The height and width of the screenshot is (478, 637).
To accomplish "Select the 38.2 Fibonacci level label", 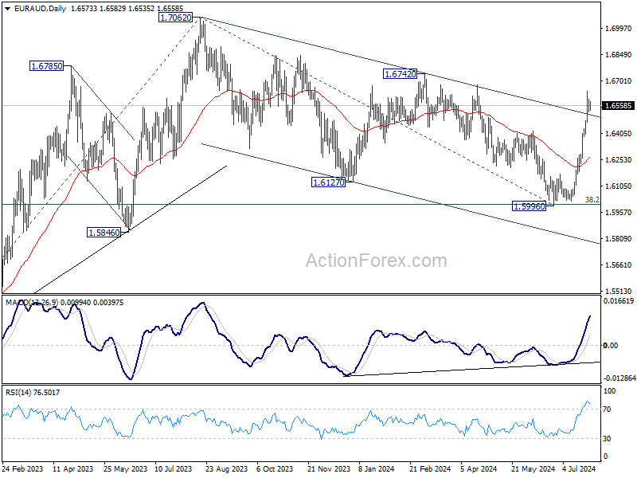I will tap(592, 200).
